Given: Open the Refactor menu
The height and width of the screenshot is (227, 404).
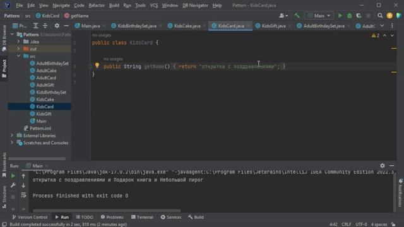Looking at the screenshot, I should coord(97,6).
